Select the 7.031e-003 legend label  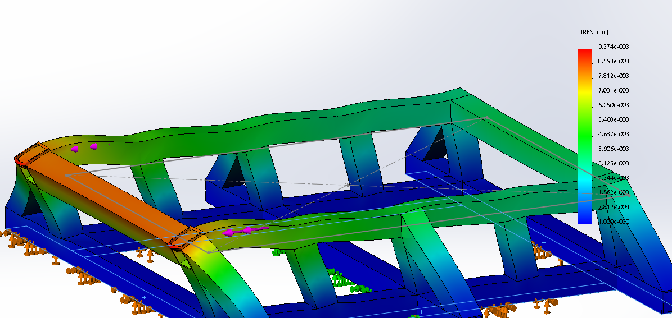click(614, 90)
